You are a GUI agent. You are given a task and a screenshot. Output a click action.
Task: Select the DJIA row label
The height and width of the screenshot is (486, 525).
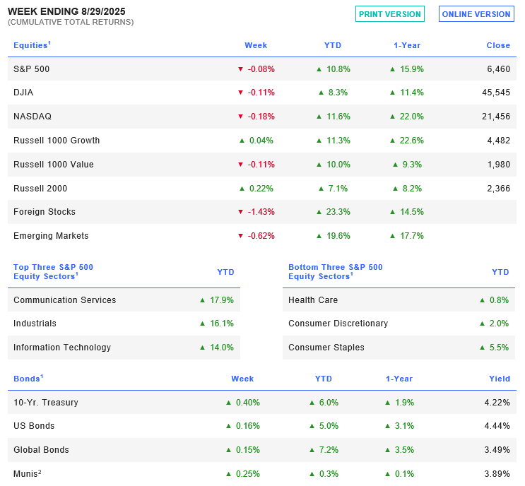click(x=23, y=93)
